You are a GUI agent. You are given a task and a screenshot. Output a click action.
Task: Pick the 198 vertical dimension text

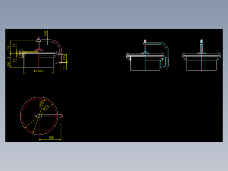coord(9,48)
